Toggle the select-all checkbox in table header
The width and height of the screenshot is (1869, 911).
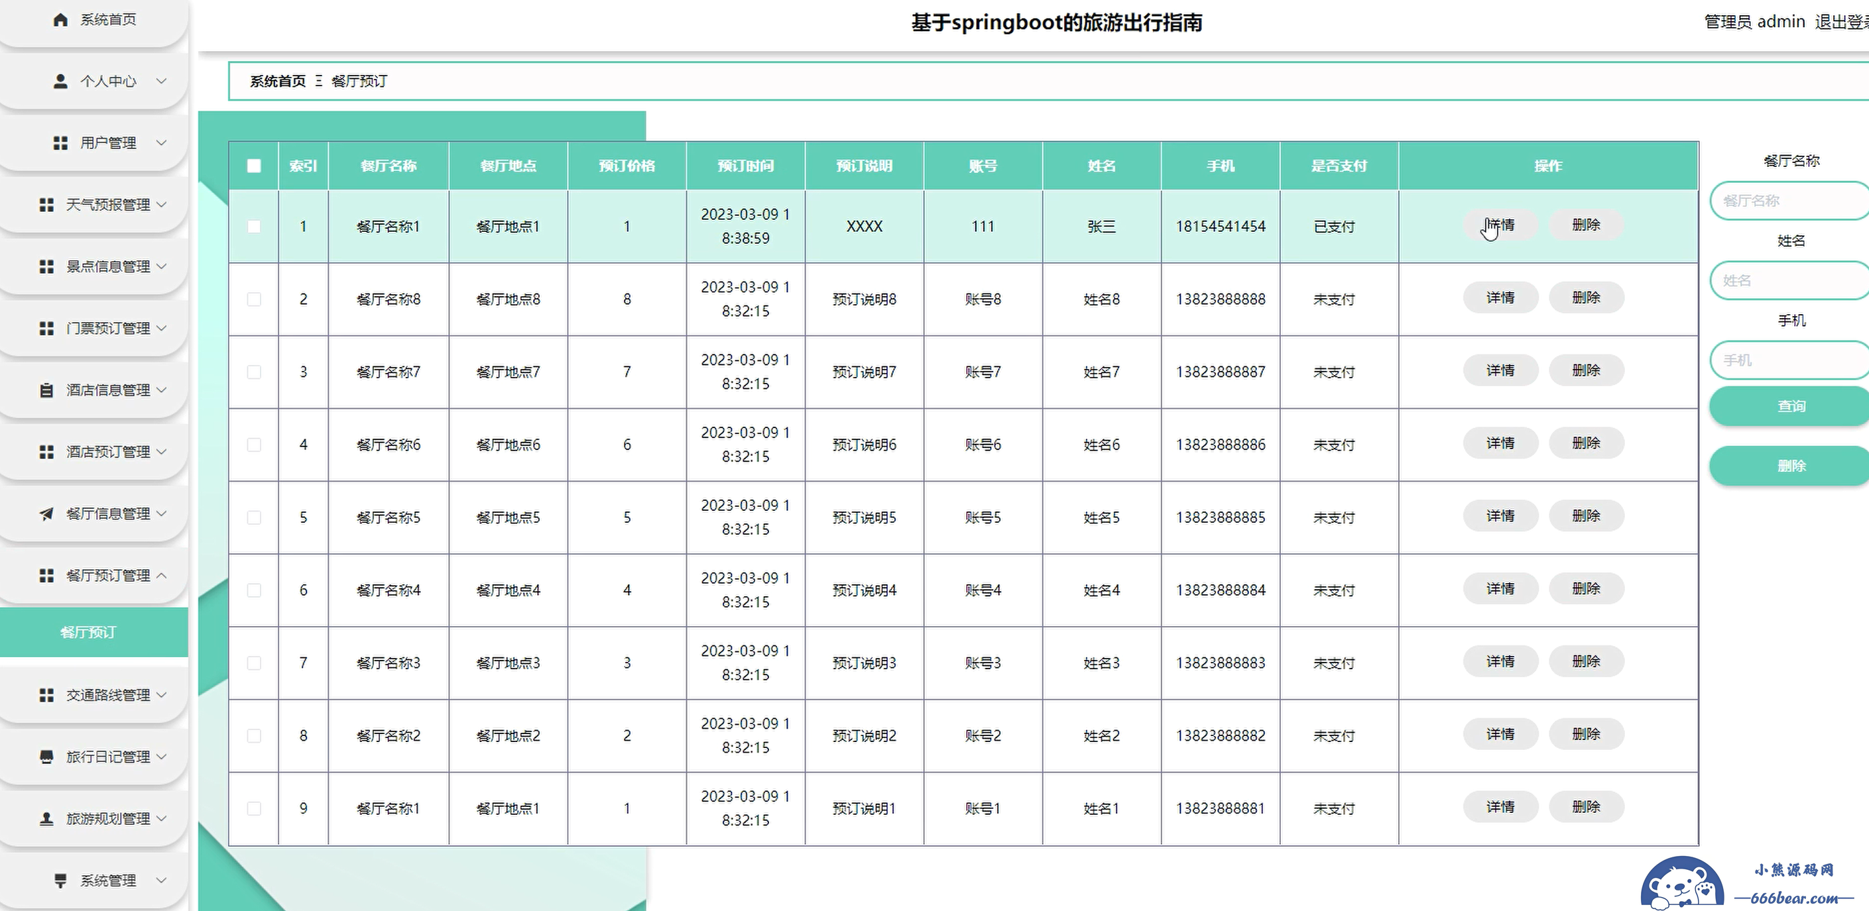point(254,166)
